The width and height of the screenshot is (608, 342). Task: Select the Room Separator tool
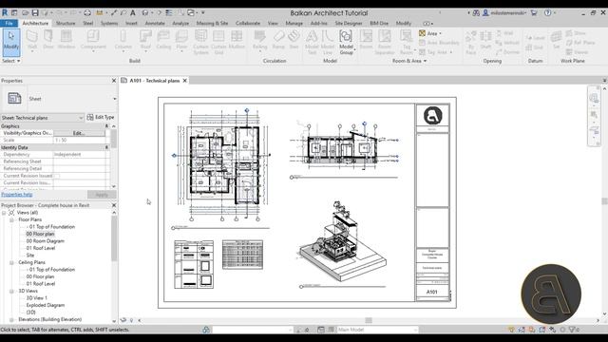coord(385,43)
